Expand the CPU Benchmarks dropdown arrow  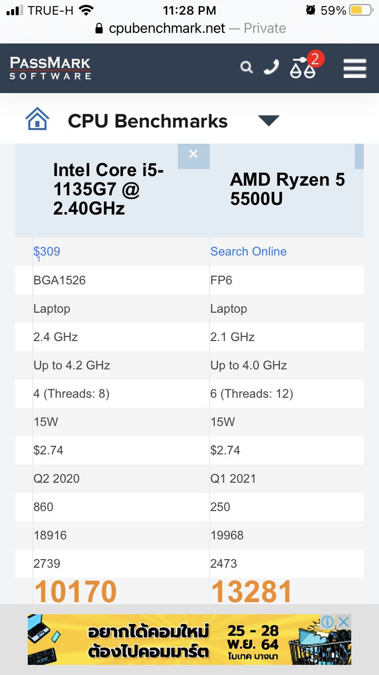point(268,120)
